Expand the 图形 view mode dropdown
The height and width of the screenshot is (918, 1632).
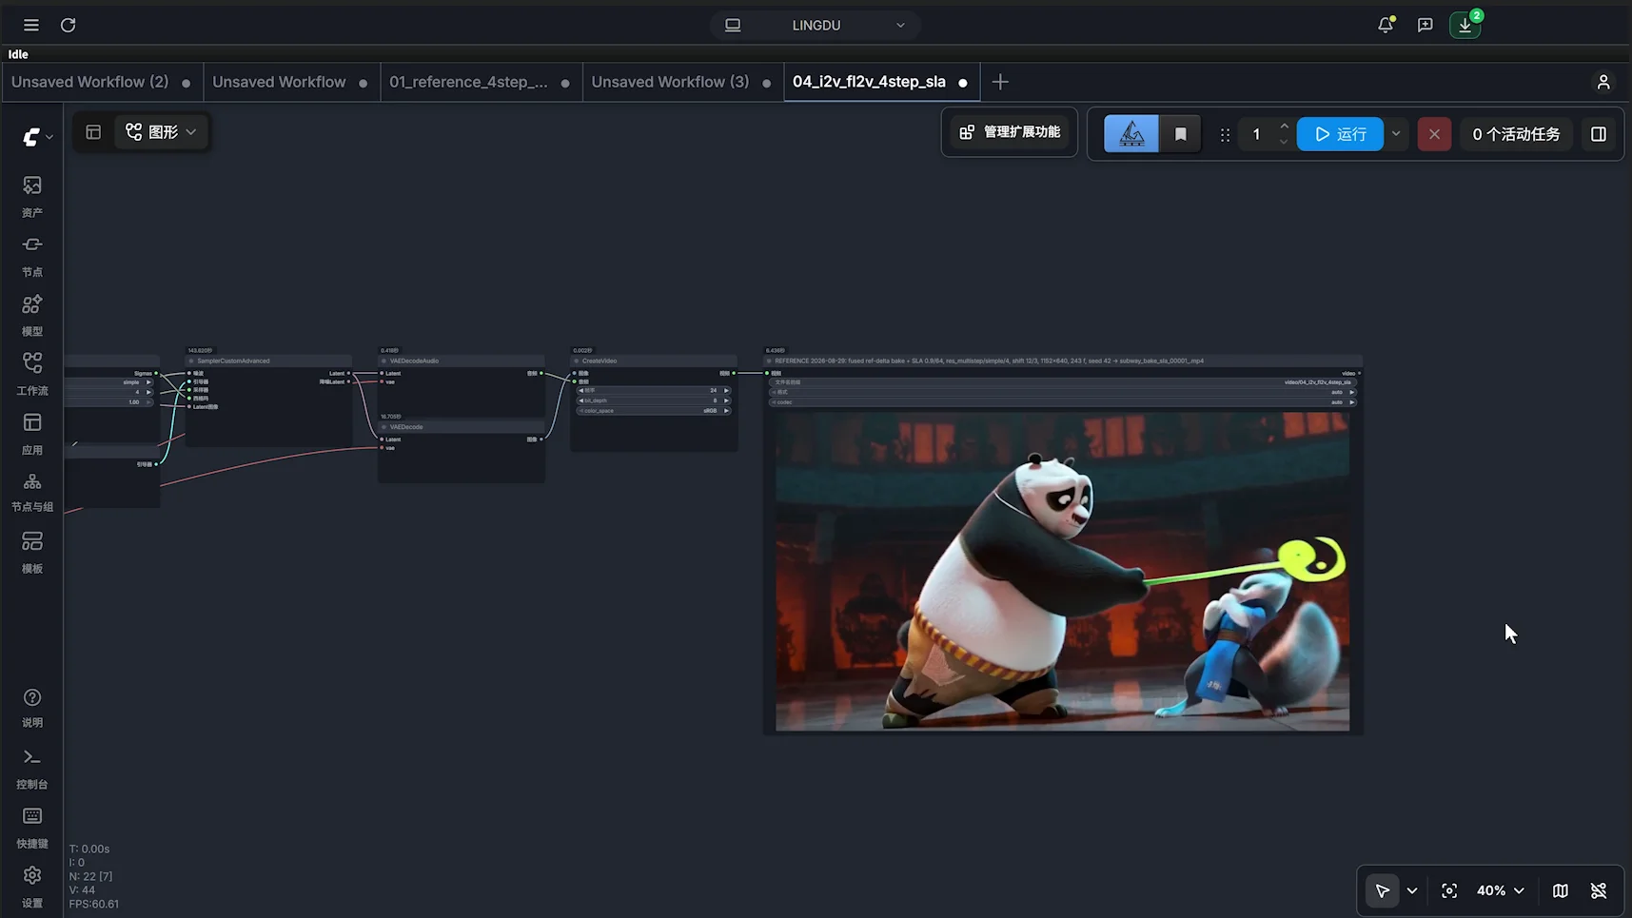[x=161, y=132]
